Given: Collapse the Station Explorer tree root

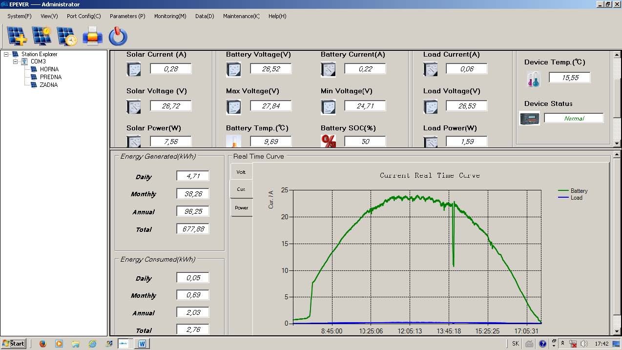Looking at the screenshot, I should tap(6, 54).
